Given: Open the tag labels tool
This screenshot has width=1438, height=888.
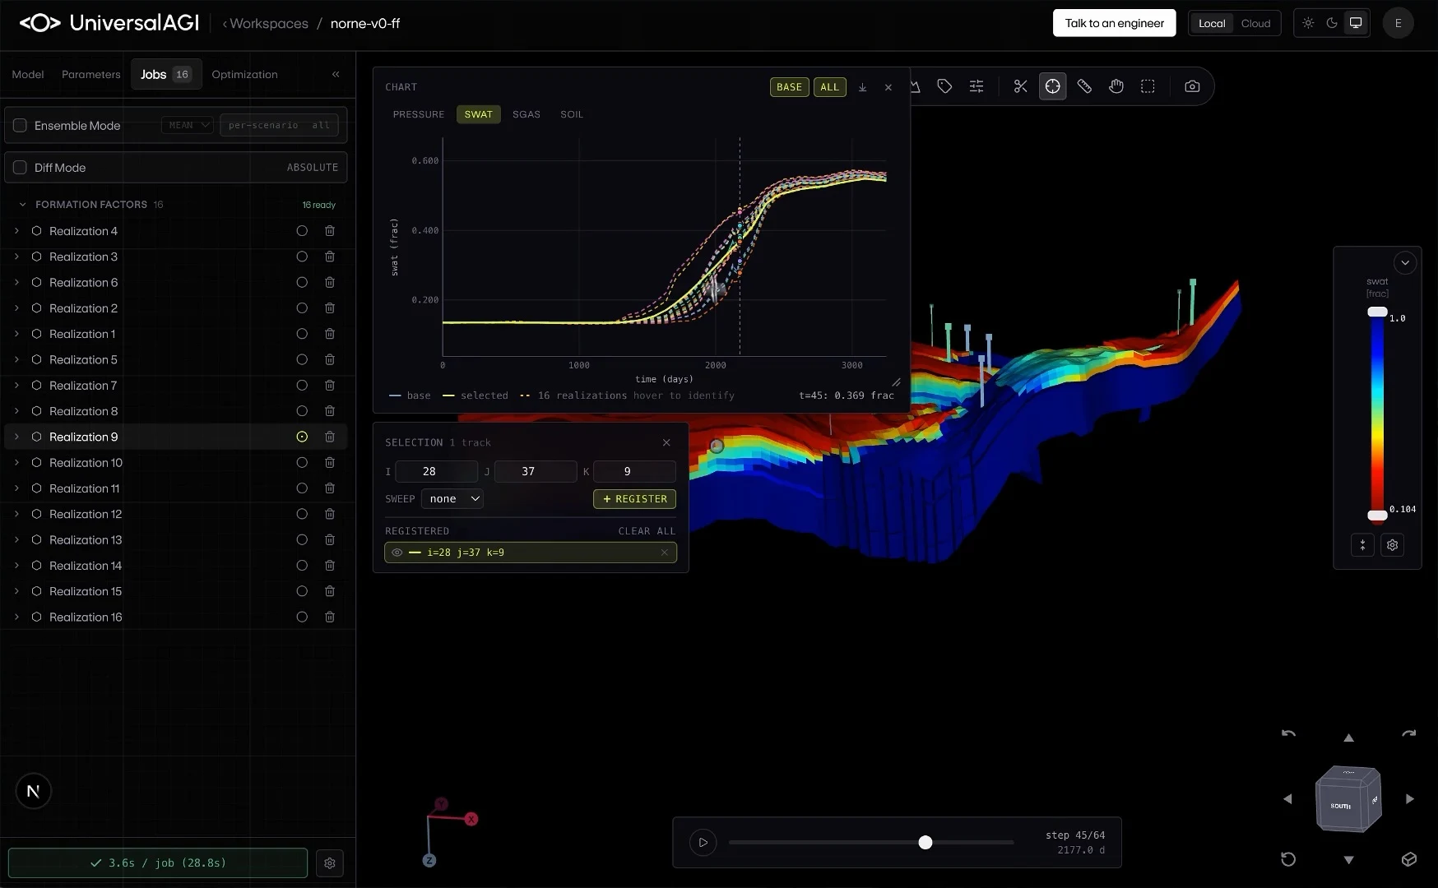Looking at the screenshot, I should click(x=944, y=86).
